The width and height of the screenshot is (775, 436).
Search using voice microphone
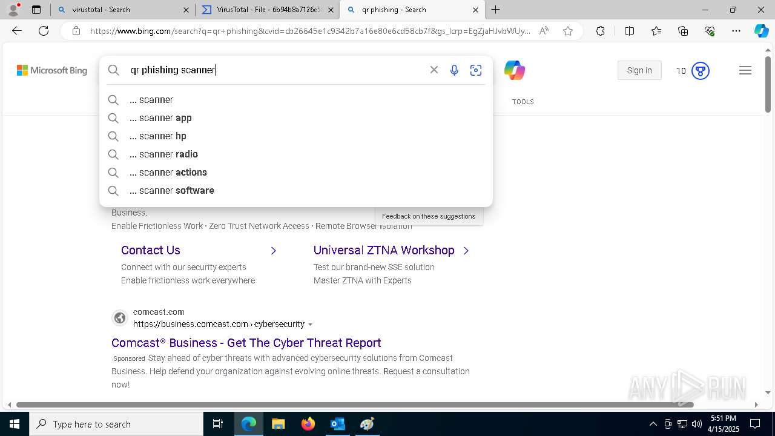[x=454, y=70]
